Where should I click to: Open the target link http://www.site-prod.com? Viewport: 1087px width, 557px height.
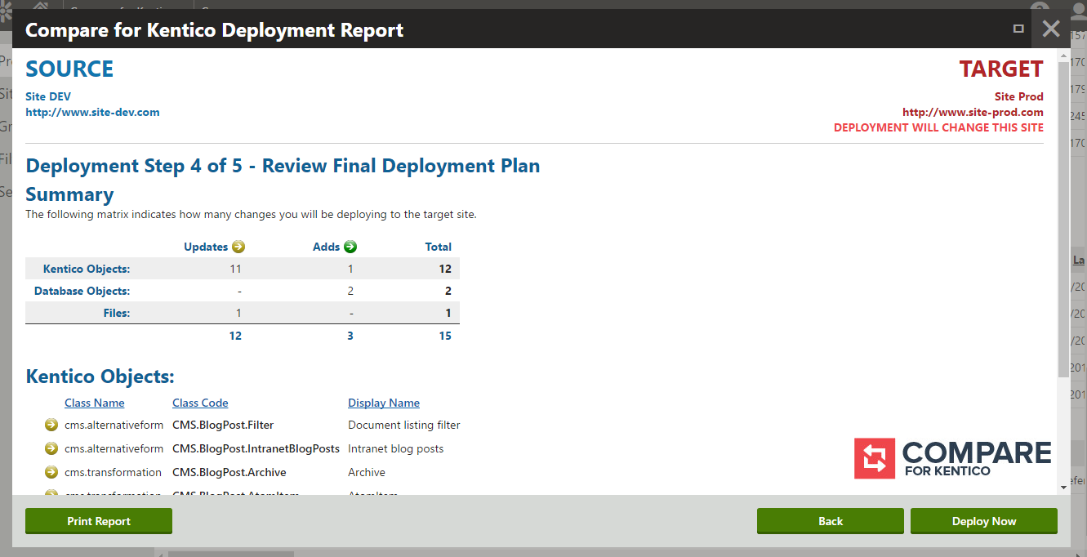pyautogui.click(x=973, y=112)
